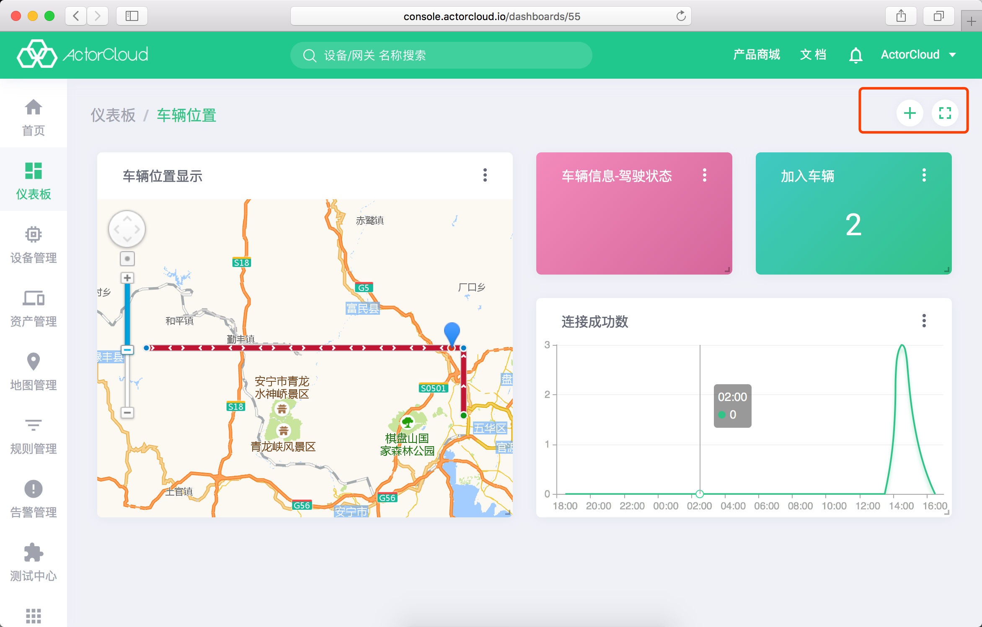Open the 文档 documentation link
Screen dimensions: 982x627
813,55
